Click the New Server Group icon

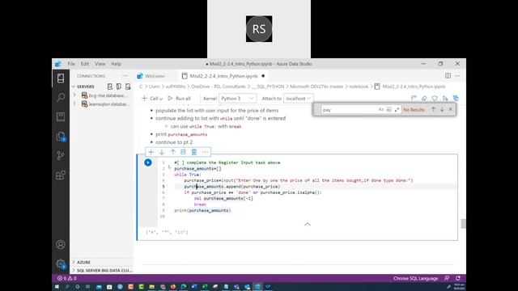[x=119, y=86]
